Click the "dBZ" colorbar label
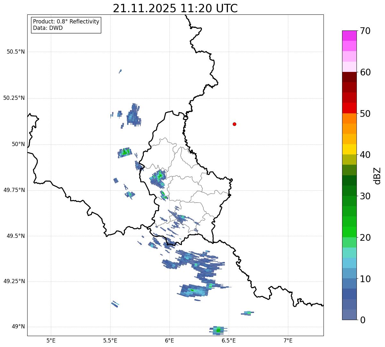Screen dimensions: 385x347 [x=377, y=176]
